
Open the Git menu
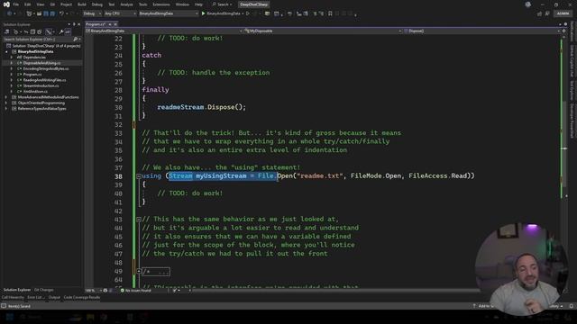tap(52, 4)
